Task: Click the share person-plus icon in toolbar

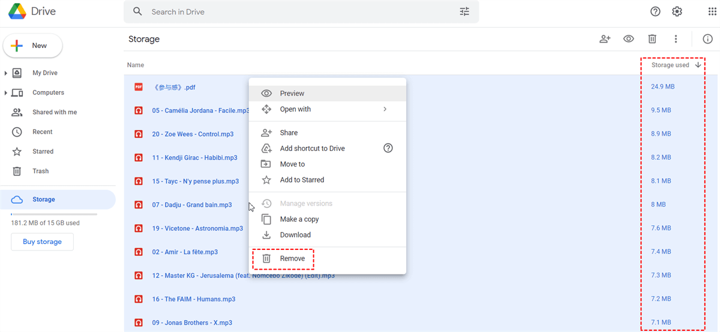Action: pyautogui.click(x=605, y=39)
